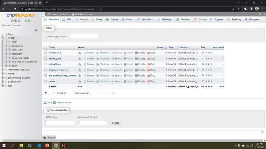266x149 pixels.
Task: Drop the companies table
Action: pos(151,53)
